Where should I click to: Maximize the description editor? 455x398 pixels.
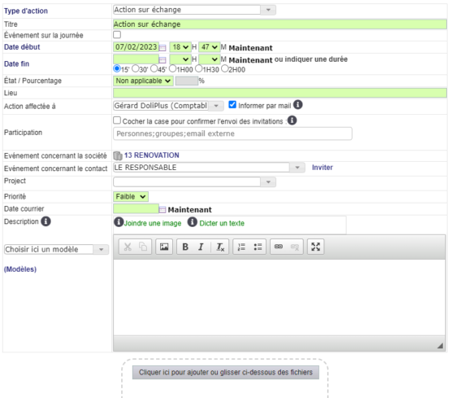click(x=316, y=247)
